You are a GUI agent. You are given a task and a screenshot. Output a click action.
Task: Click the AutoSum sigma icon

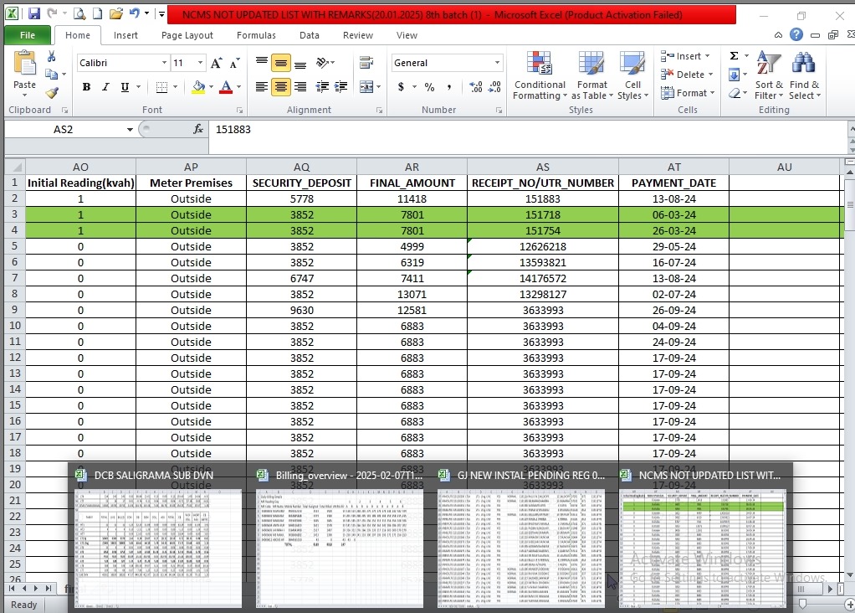coord(734,56)
